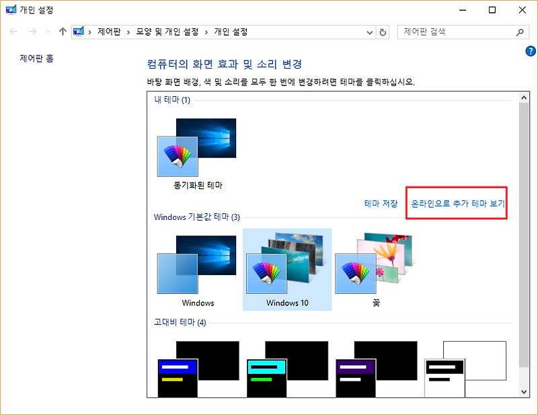Click the Windows 기본값 테마 (3) header
538x415 pixels.
(x=196, y=217)
